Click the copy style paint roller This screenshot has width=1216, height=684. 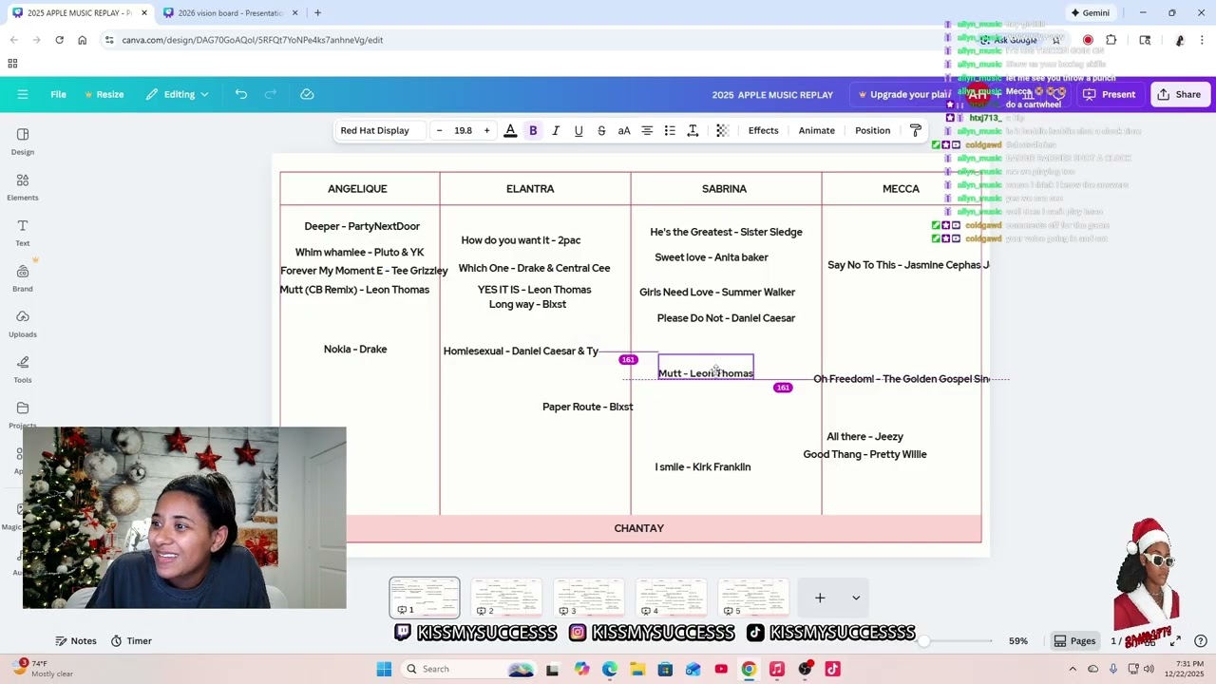pyautogui.click(x=916, y=130)
